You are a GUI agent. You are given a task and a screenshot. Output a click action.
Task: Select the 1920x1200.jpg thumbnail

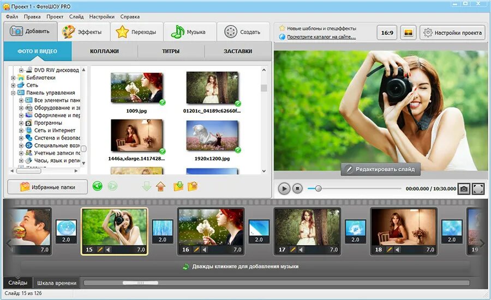click(212, 136)
